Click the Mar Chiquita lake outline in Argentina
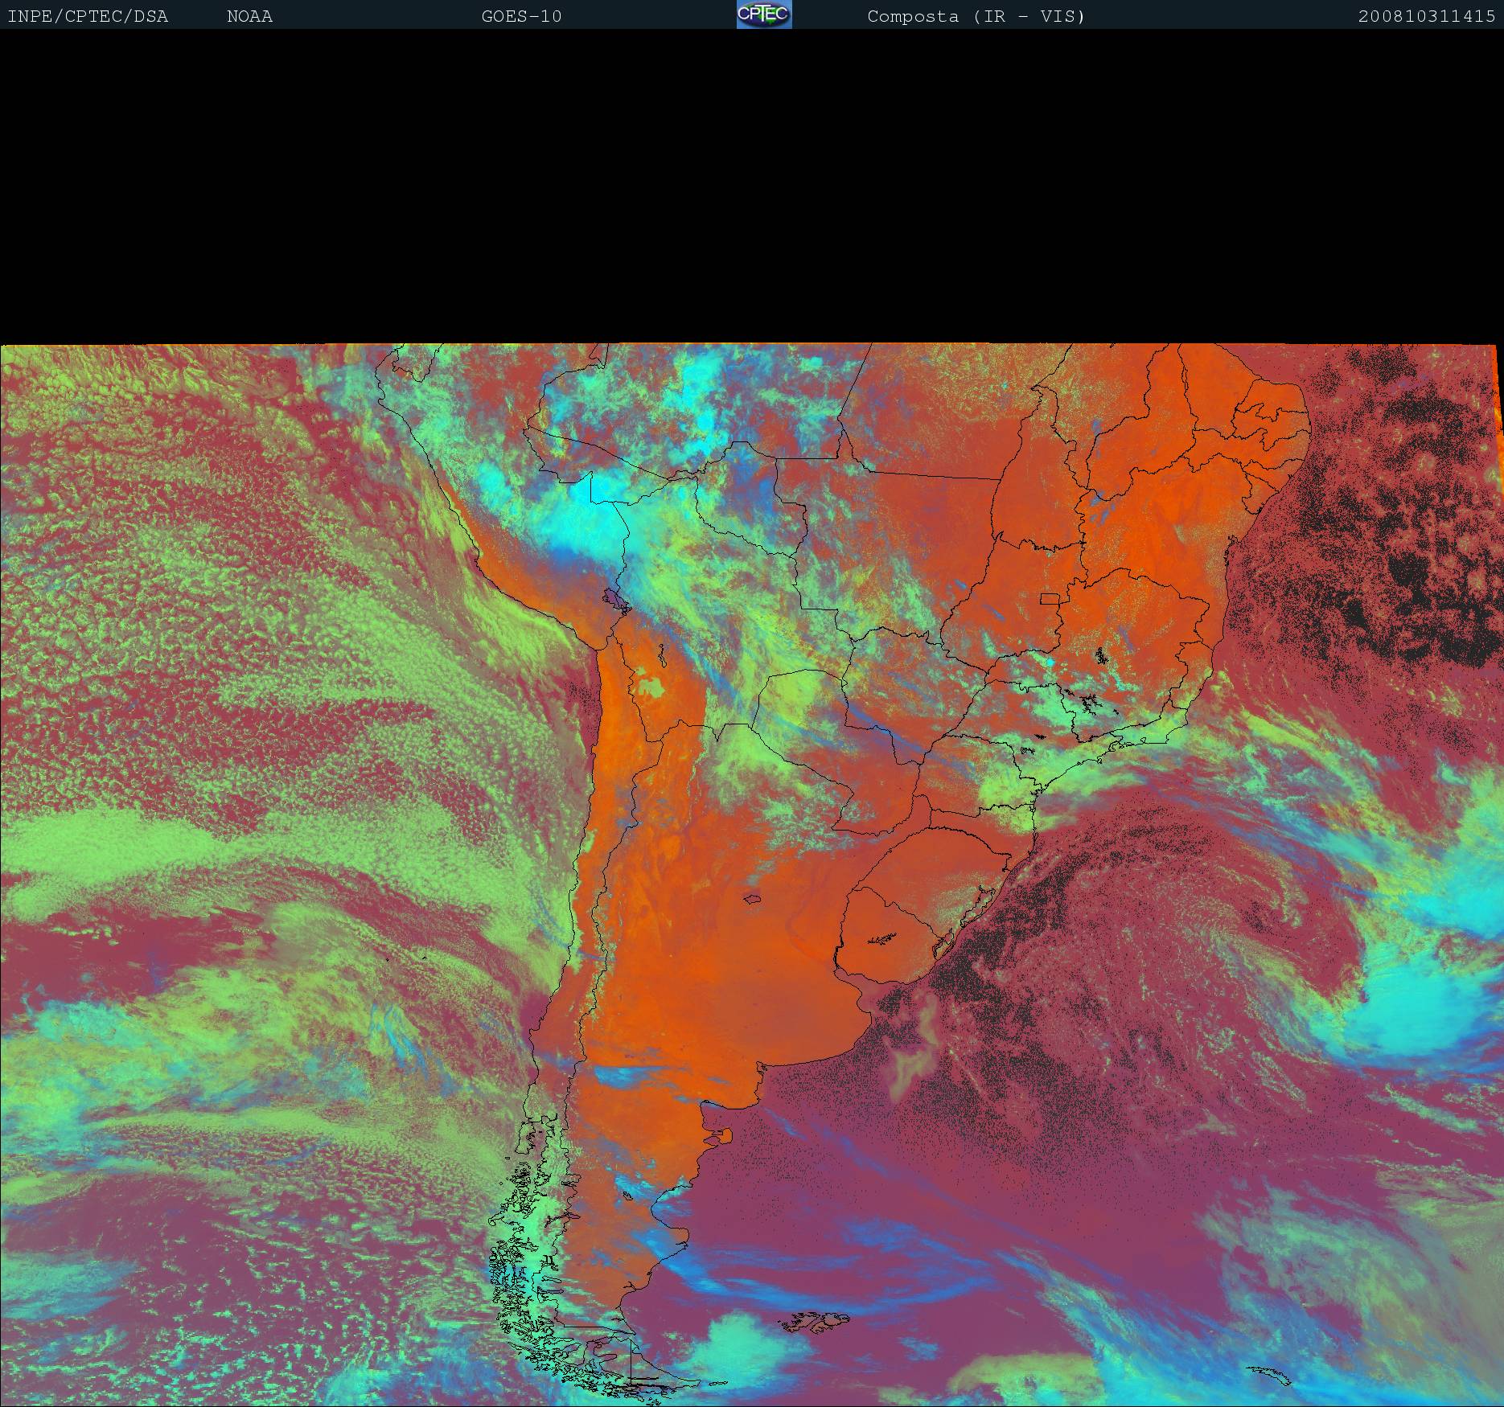Screen dimensions: 1504x1407 753,899
